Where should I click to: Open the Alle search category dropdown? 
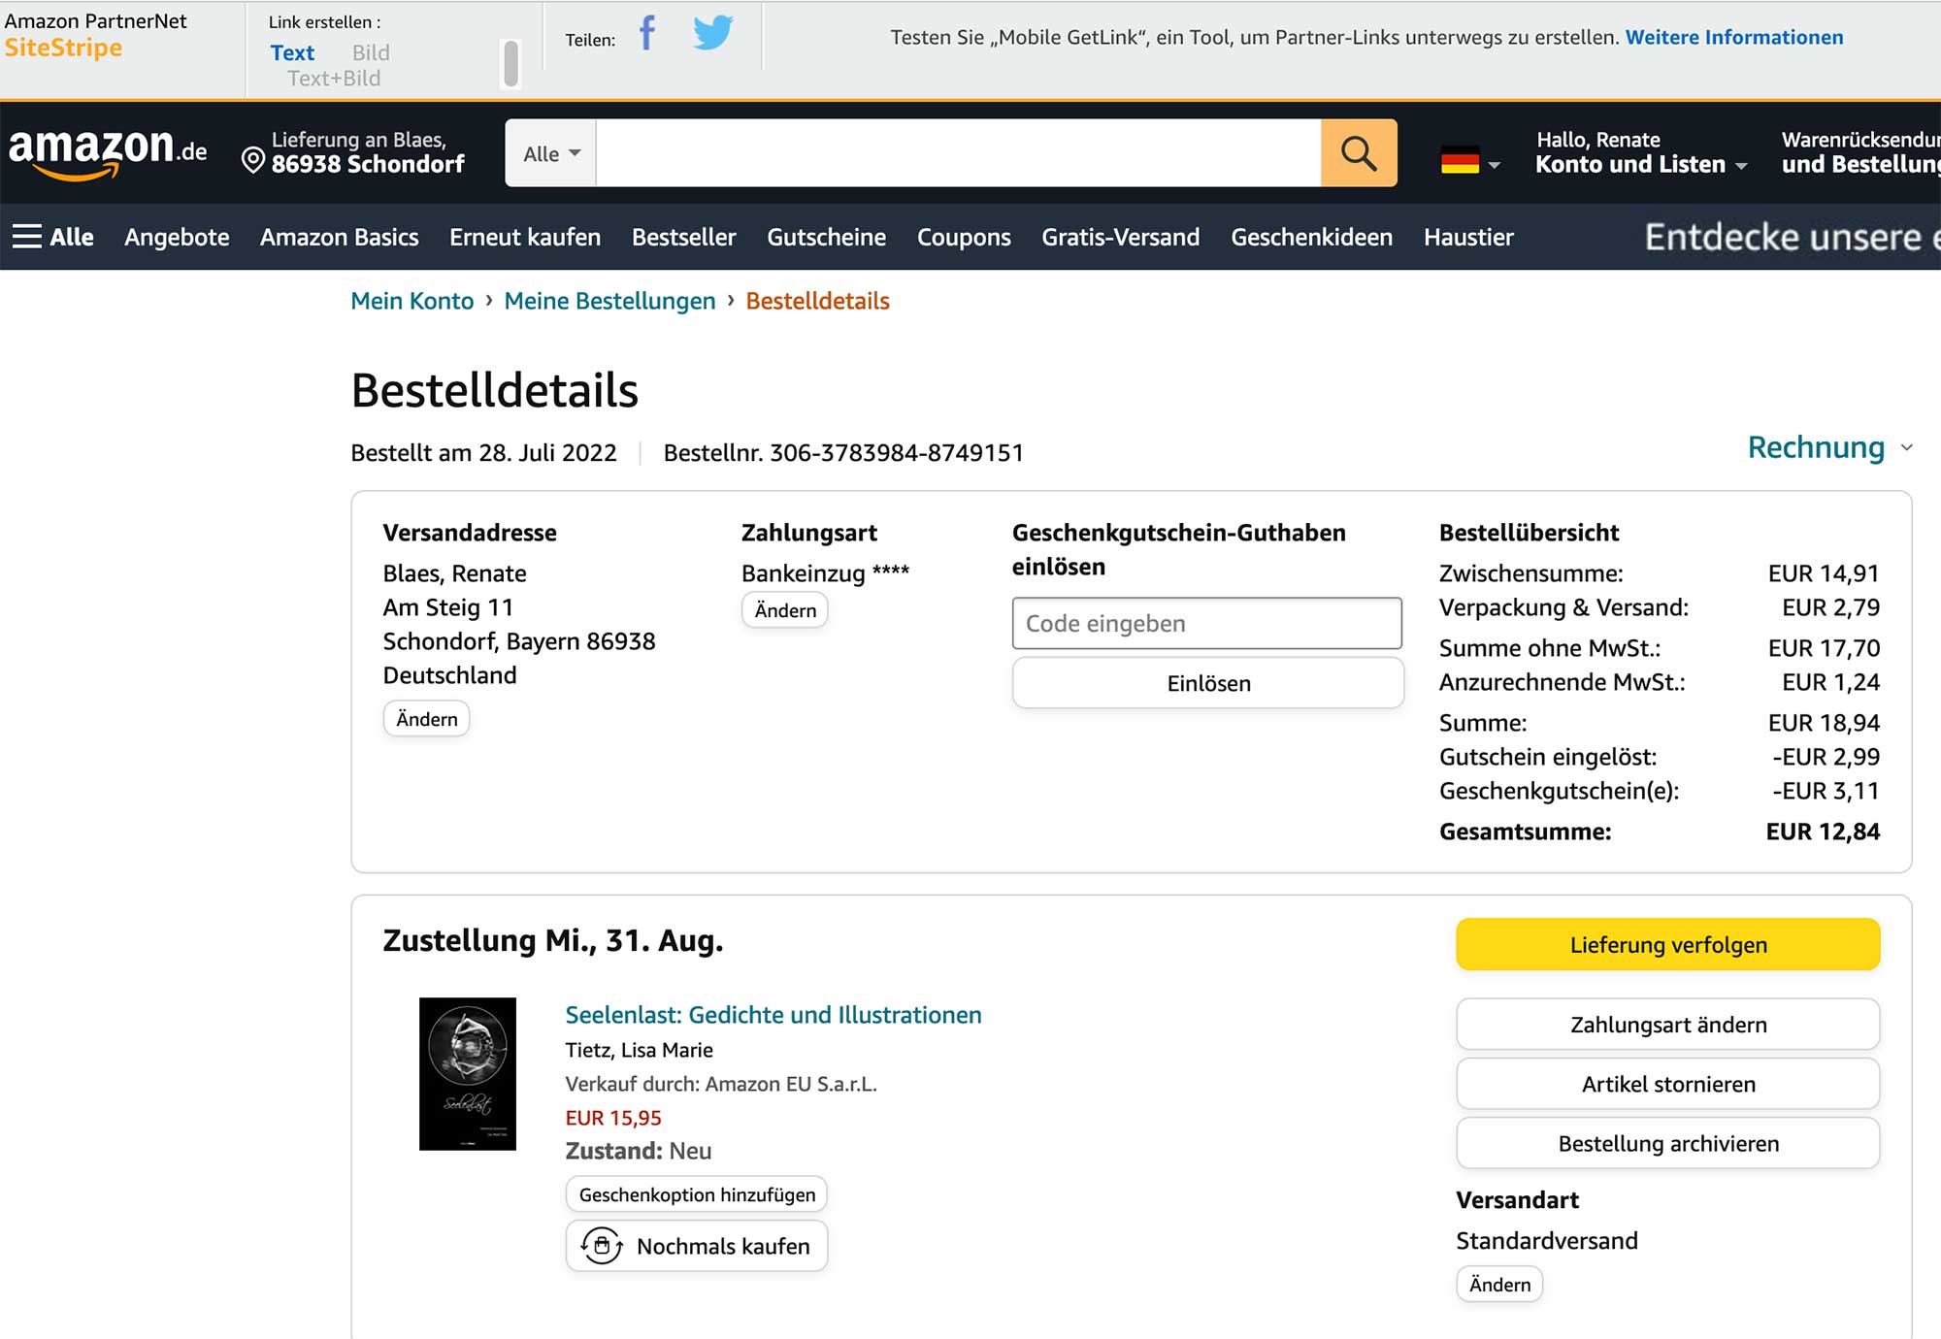551,153
